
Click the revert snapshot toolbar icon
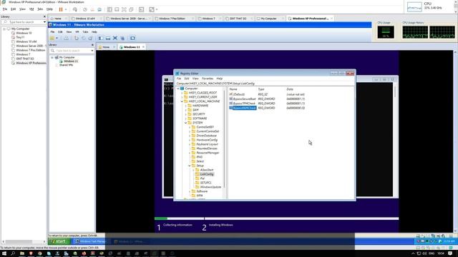(92, 9)
